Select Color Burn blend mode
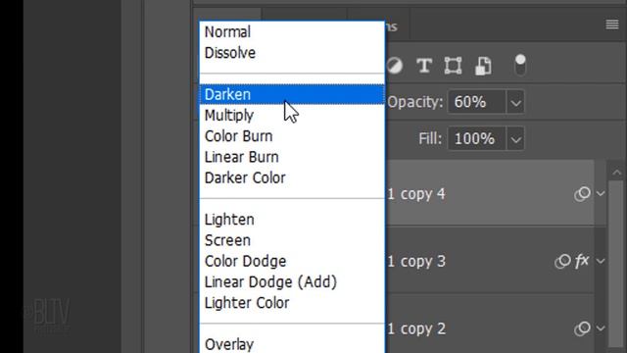Screen dimensions: 627x353 point(292,136)
